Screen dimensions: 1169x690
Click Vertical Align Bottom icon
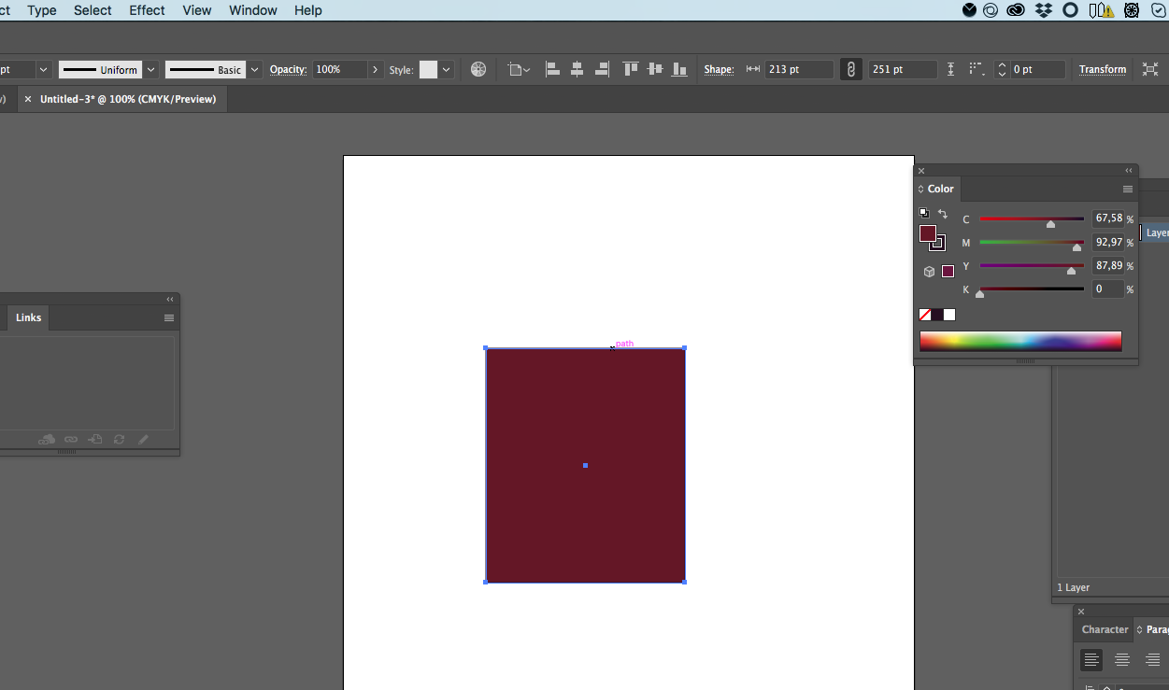tap(680, 69)
